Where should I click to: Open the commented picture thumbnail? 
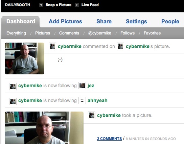coord(25,58)
